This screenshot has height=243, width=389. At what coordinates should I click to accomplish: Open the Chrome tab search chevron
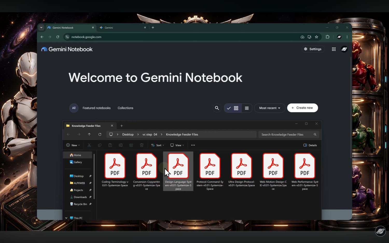tap(41, 27)
